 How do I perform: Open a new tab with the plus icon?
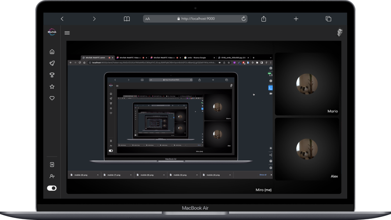point(296,19)
